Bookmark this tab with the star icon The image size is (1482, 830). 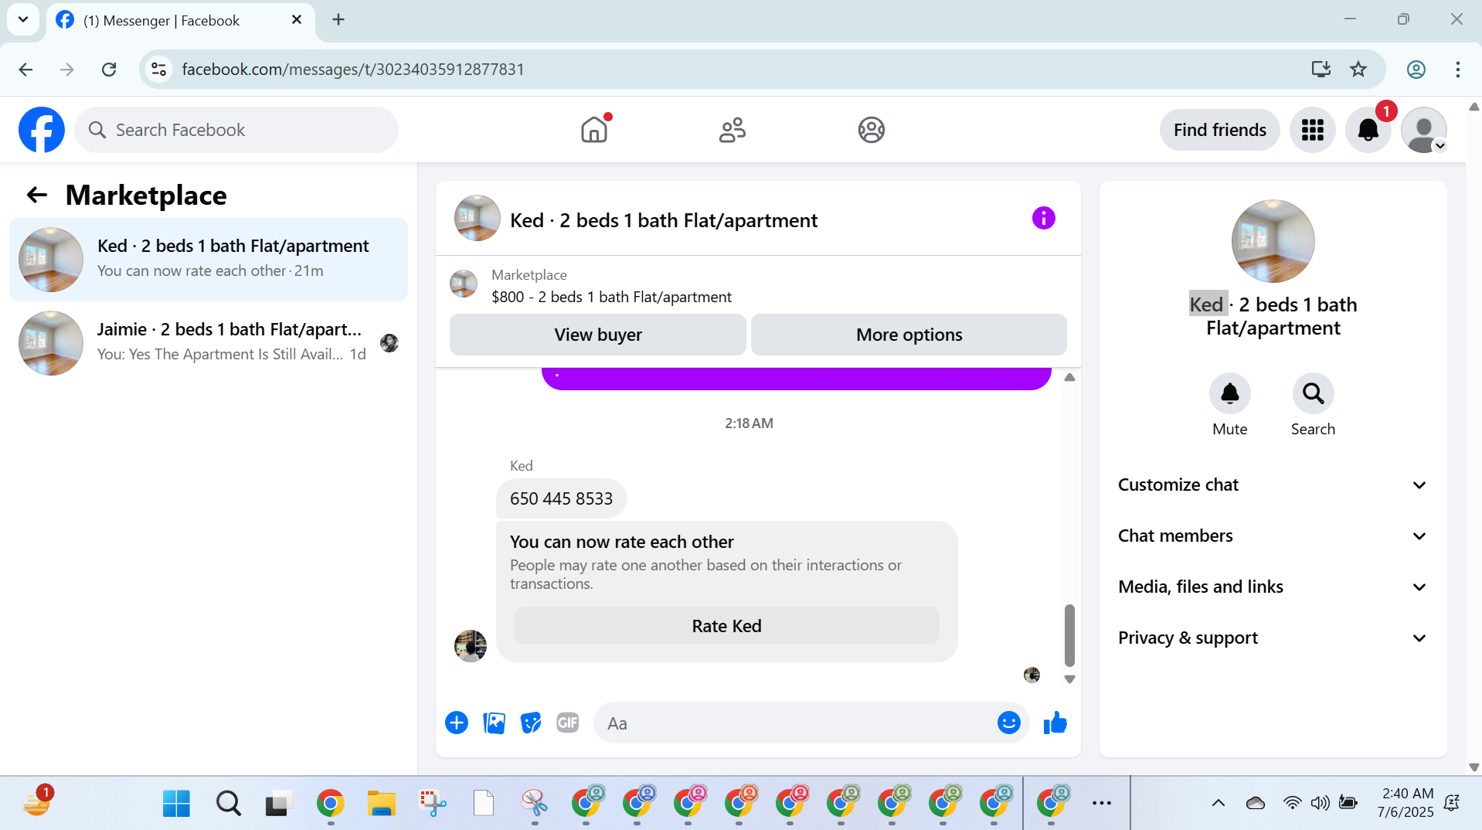1358,70
